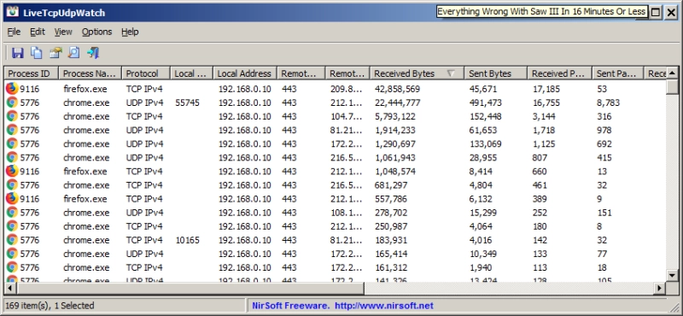Image resolution: width=683 pixels, height=316 pixels.
Task: Click the horizontal scrollbar left arrow
Action: pyautogui.click(x=10, y=288)
